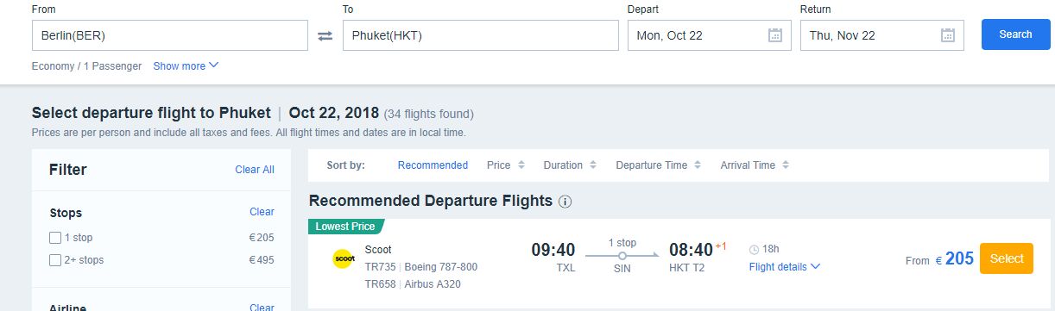Viewport: 1055px width, 311px height.
Task: Click the info icon beside Recommended Departure Flights
Action: 565,202
